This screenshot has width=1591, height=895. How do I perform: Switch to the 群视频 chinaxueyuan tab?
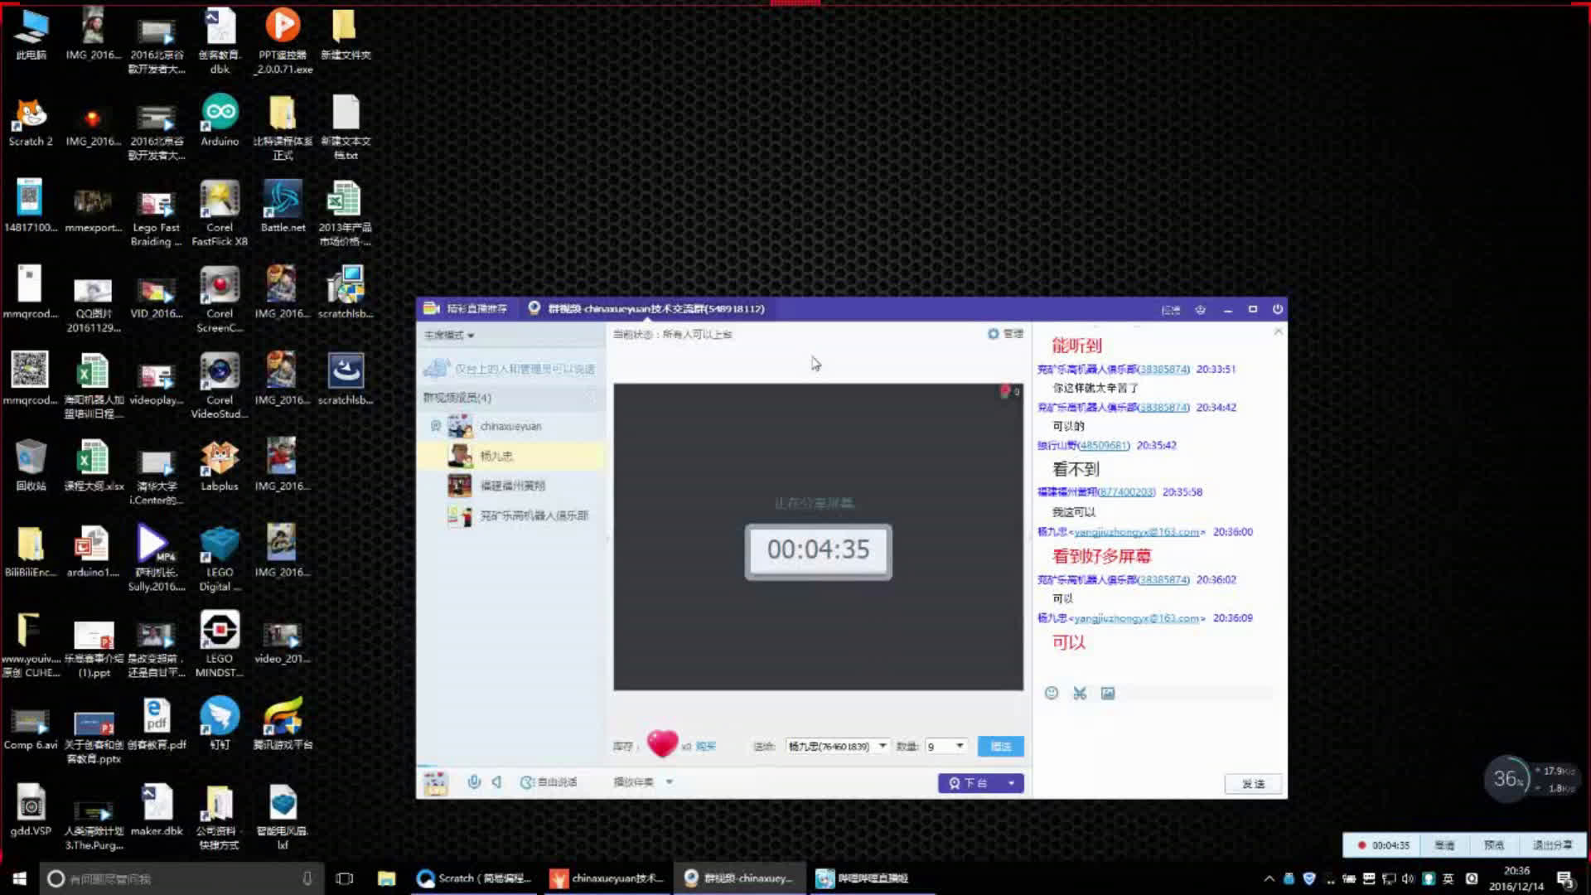pos(646,308)
